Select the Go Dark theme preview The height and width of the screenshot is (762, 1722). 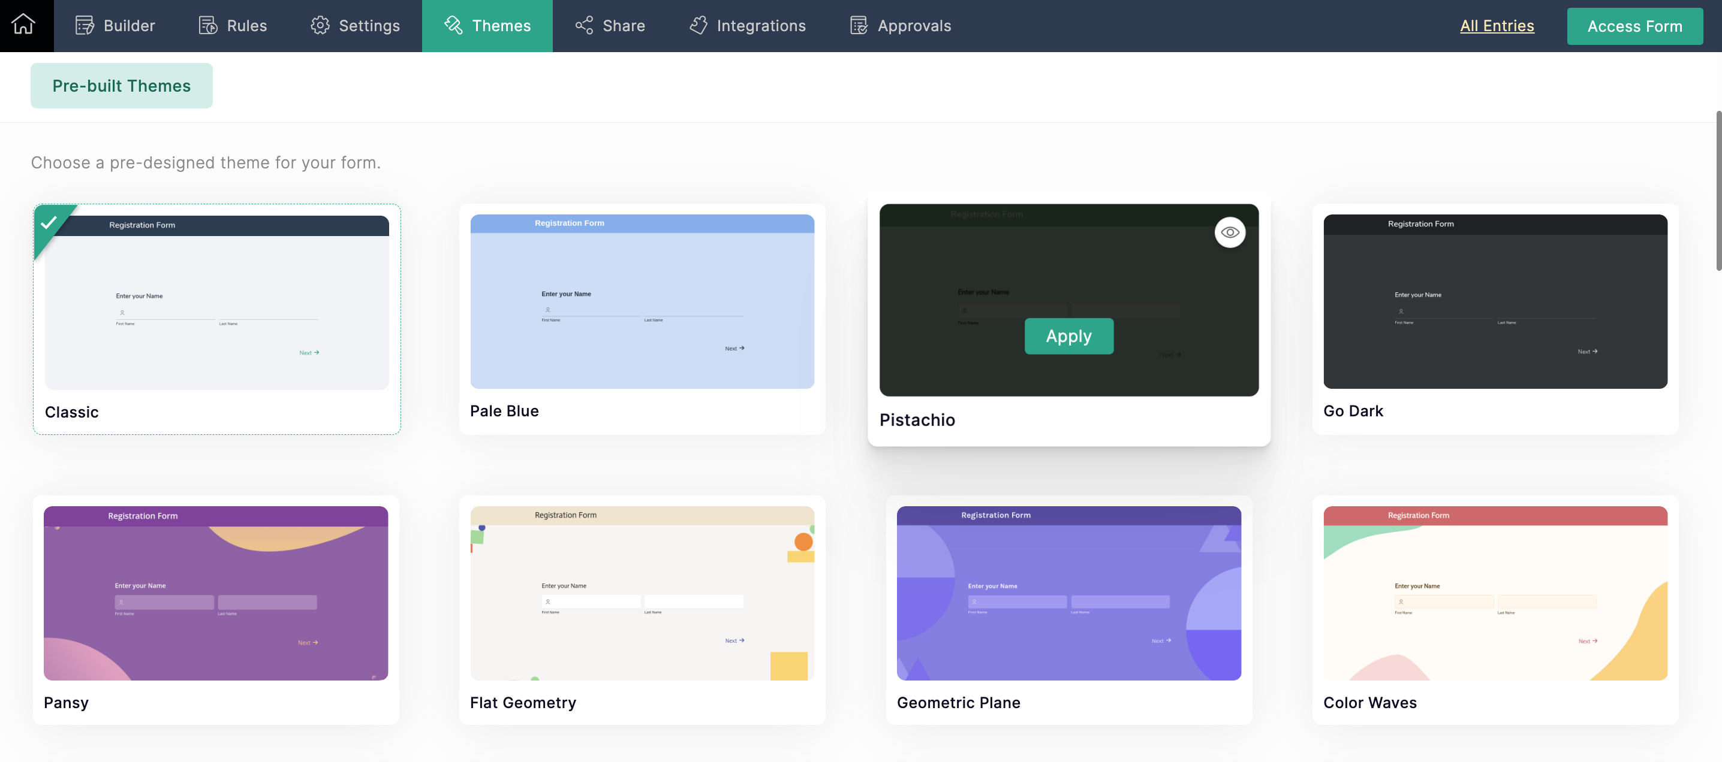(1495, 302)
